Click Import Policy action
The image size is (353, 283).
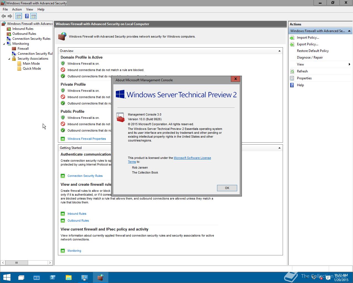308,38
